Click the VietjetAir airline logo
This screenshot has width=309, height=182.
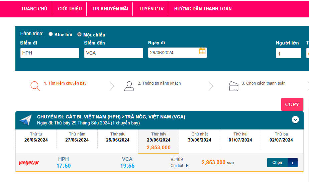[29, 163]
